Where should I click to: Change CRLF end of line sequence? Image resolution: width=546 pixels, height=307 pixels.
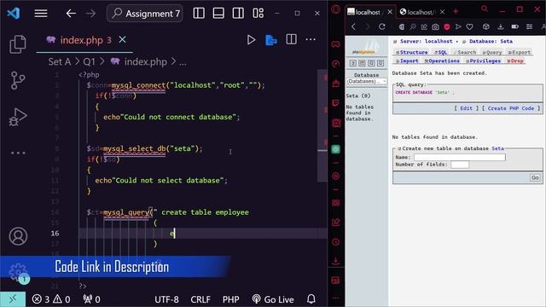(200, 299)
